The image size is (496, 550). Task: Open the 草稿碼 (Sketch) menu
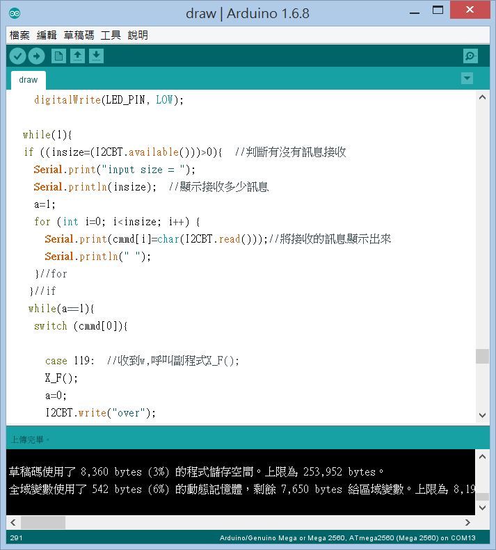(x=79, y=35)
